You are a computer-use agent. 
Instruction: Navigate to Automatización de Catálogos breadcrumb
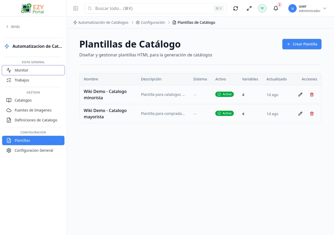click(x=101, y=22)
